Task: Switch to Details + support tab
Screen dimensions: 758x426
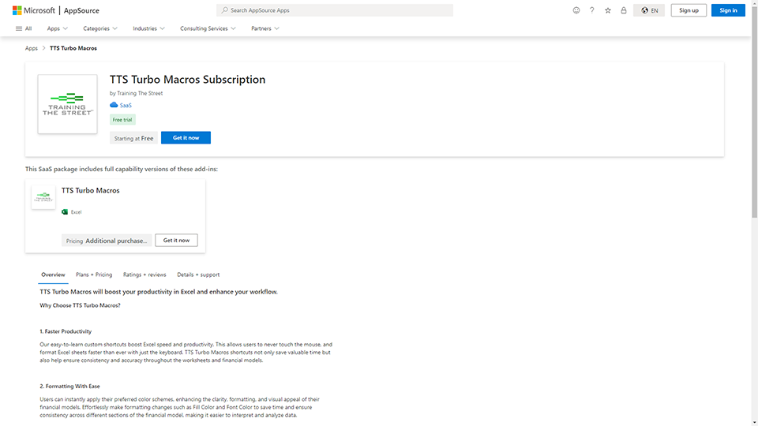Action: tap(198, 275)
